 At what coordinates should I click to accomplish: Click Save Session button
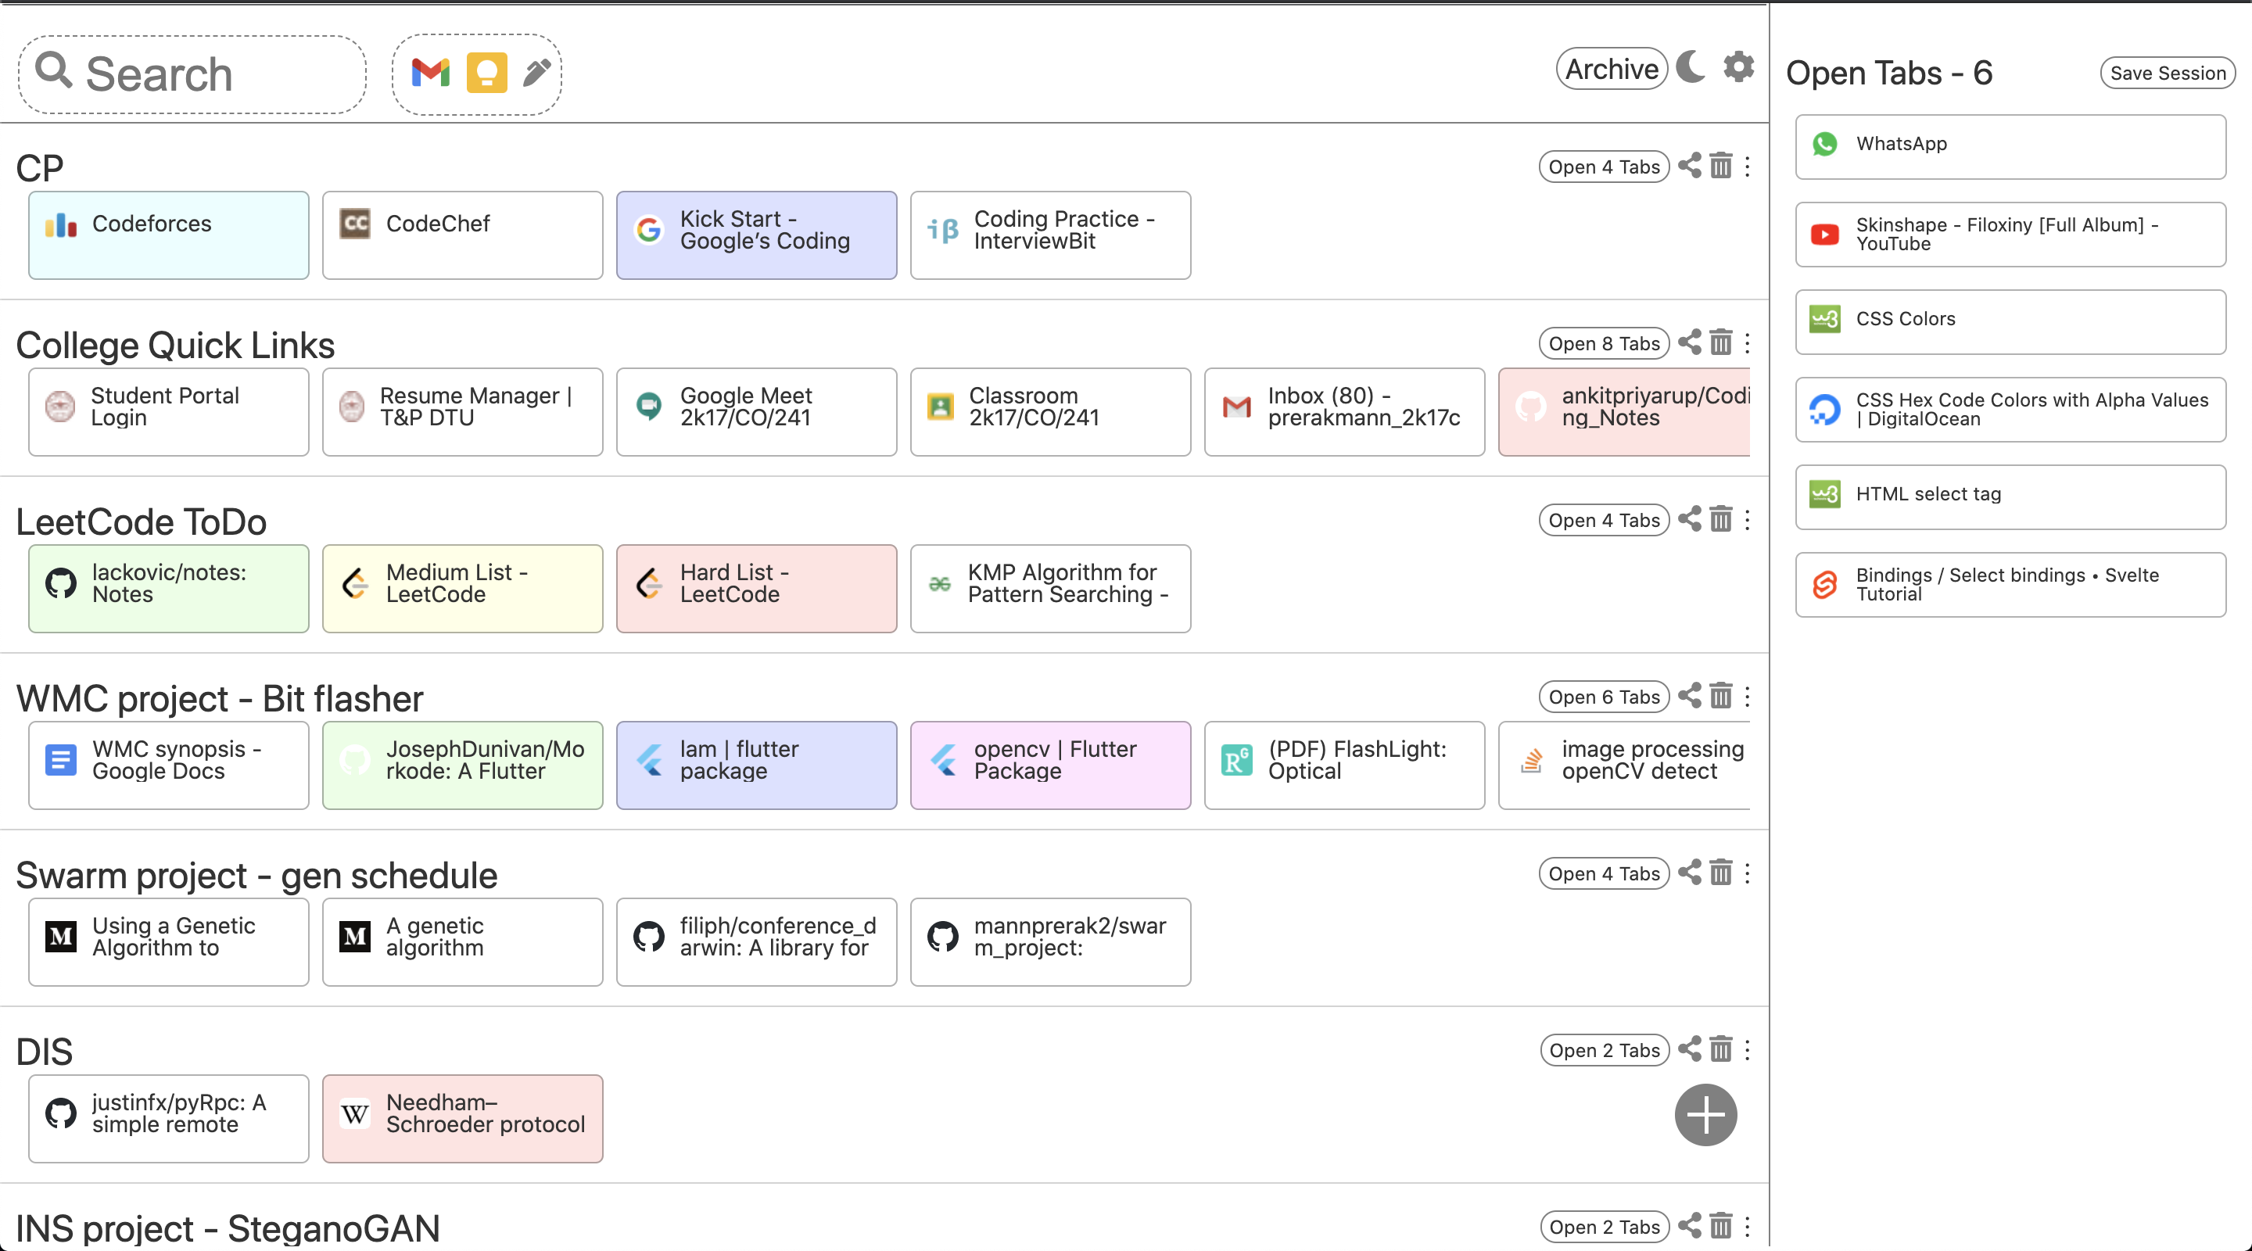pyautogui.click(x=2168, y=73)
